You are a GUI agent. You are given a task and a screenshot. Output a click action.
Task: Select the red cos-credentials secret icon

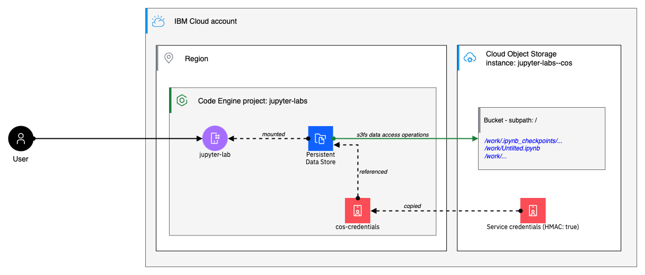tap(358, 211)
